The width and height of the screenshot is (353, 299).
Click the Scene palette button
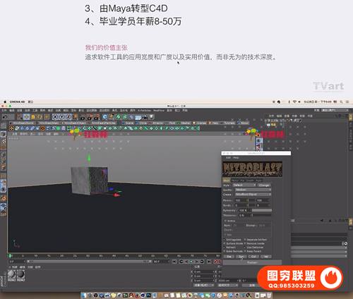tap(128, 123)
